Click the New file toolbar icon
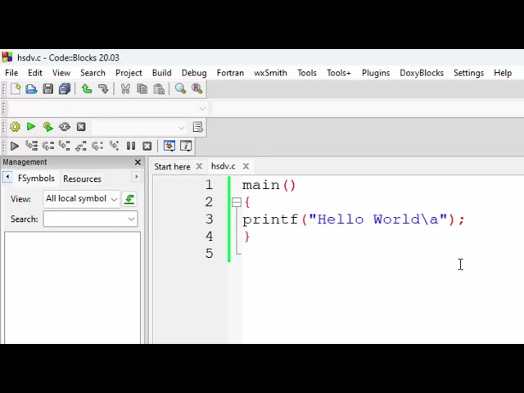The image size is (524, 393). click(16, 89)
